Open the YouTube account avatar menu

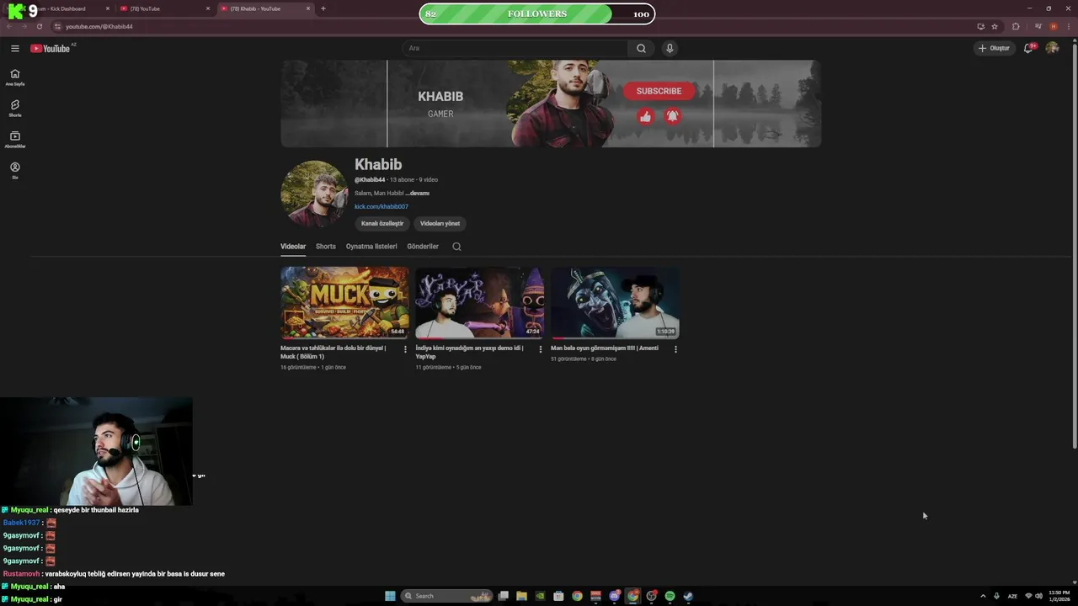(1052, 48)
